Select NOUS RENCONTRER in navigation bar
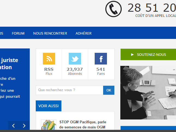This screenshot has width=176, height=132. click(50, 33)
